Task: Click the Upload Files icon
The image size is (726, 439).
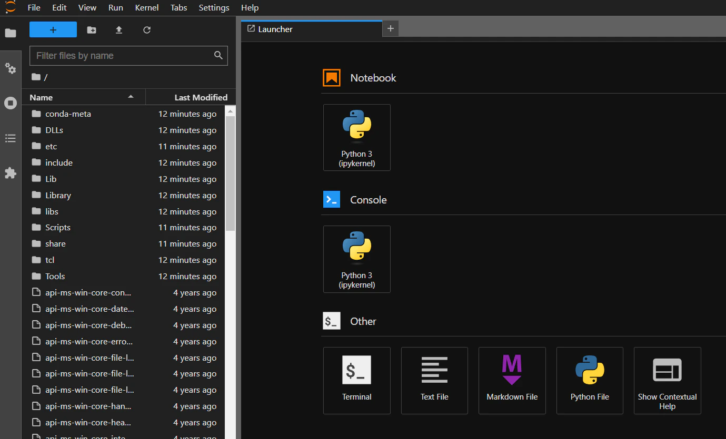Action: point(119,30)
